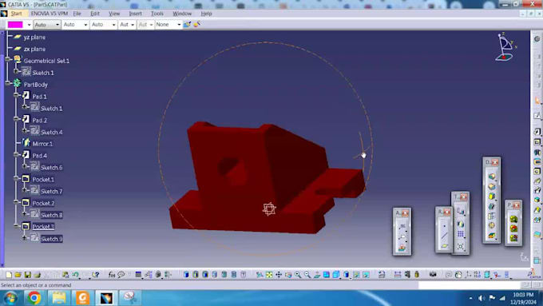Image resolution: width=543 pixels, height=306 pixels.
Task: Click the taskbar clock showing 10:03 PM
Action: 523,295
